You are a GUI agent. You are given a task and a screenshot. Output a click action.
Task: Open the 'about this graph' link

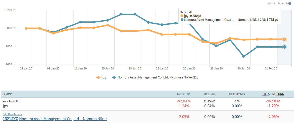(277, 3)
